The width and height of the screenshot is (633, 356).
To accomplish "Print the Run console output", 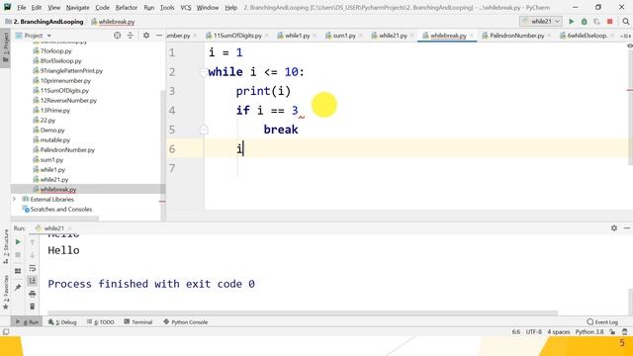I will tap(33, 294).
